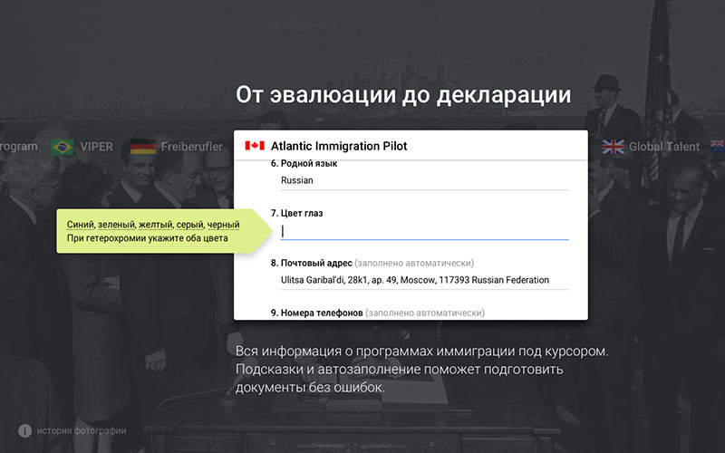Click the 6. Родной язык label
Image resolution: width=725 pixels, height=453 pixels.
(x=304, y=164)
